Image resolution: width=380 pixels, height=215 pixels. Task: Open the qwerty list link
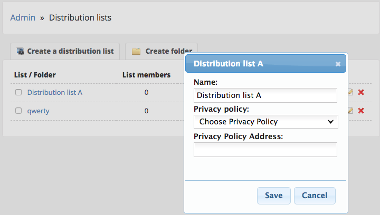pos(39,111)
